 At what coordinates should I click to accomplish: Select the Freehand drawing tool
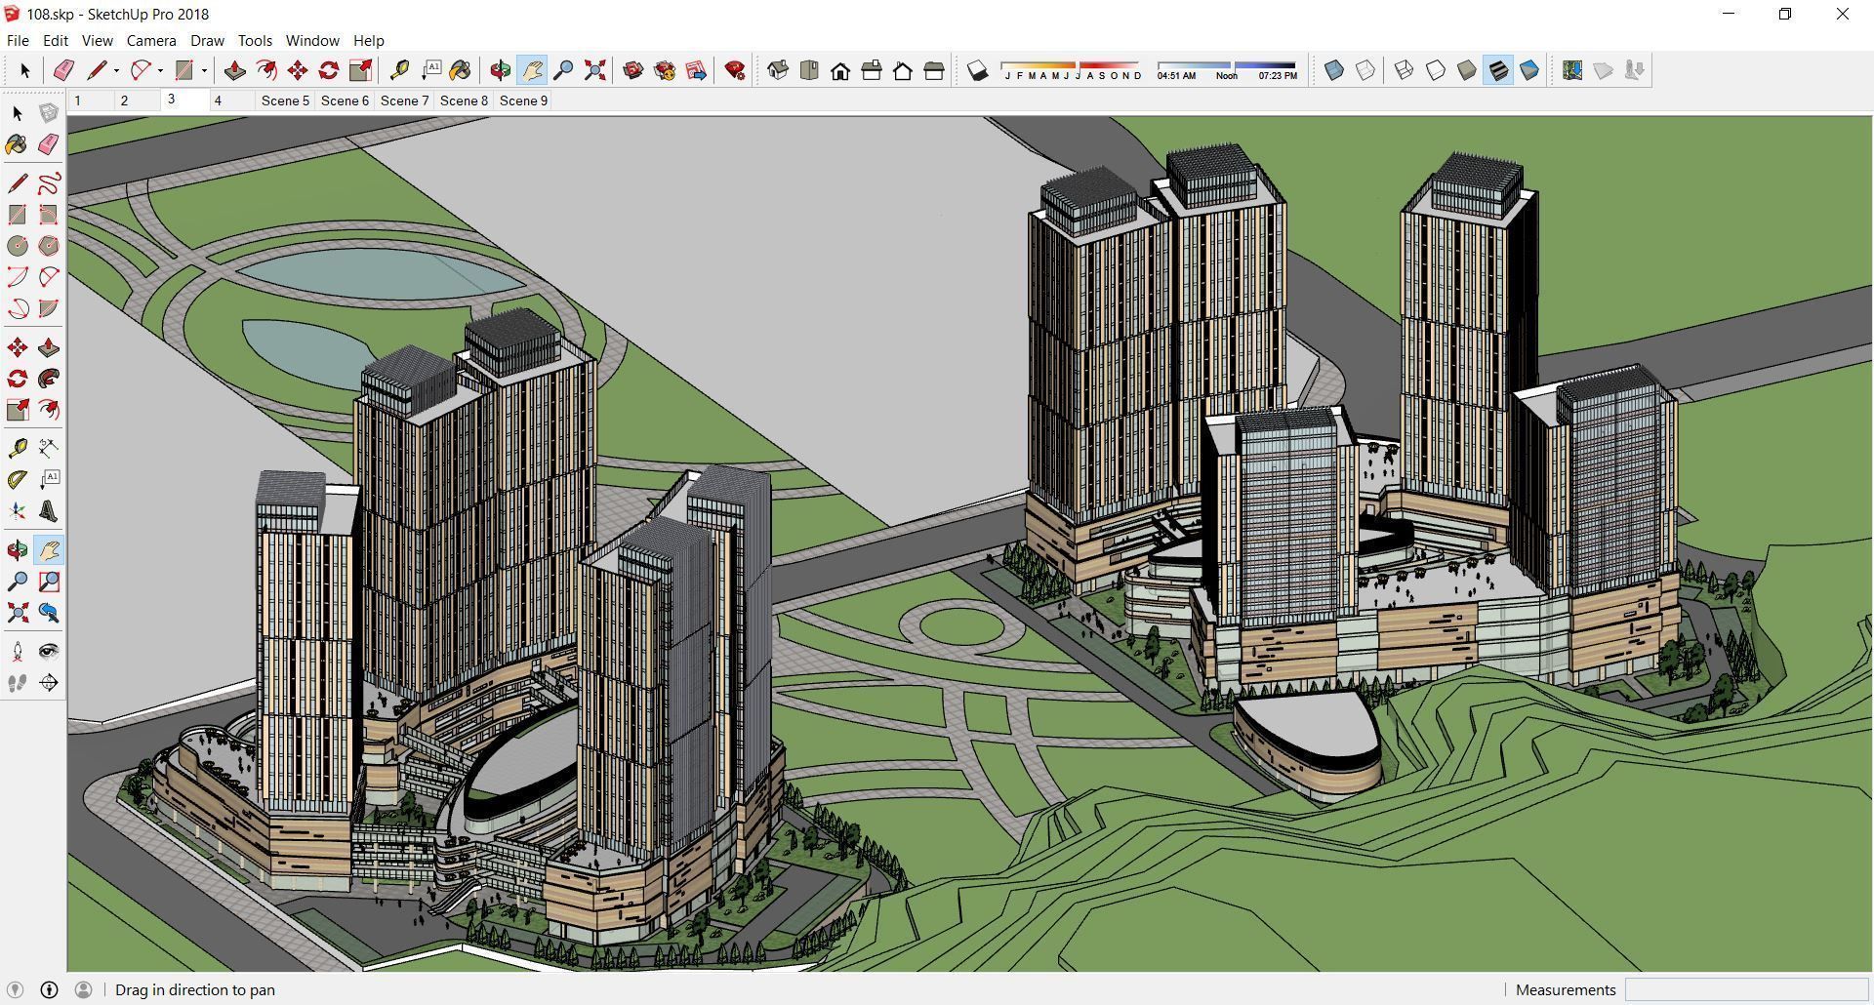click(x=49, y=183)
